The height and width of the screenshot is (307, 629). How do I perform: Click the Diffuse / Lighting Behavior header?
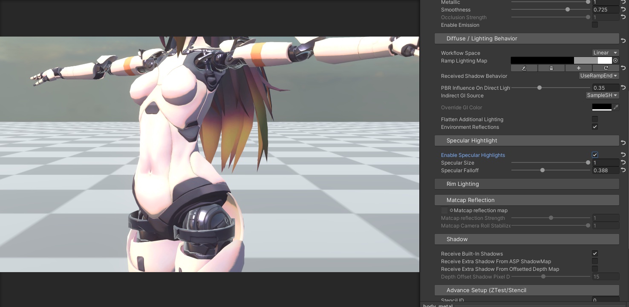pyautogui.click(x=526, y=39)
